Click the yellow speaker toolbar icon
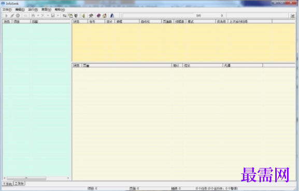 pos(83,15)
